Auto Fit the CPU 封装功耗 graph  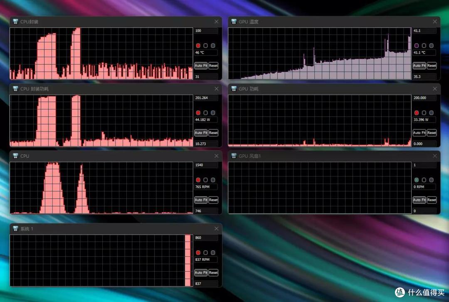click(201, 133)
